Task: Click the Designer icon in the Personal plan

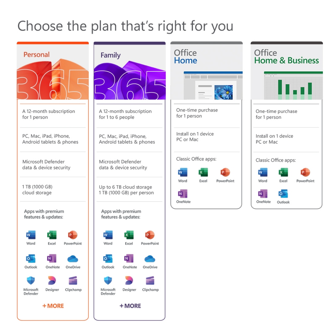Action: (x=52, y=281)
